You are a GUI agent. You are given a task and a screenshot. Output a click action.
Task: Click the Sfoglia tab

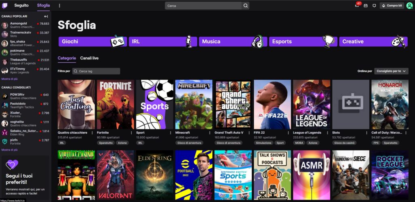point(43,6)
